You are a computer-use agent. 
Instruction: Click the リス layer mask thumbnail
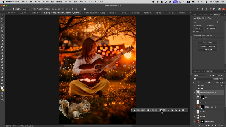click(203, 97)
